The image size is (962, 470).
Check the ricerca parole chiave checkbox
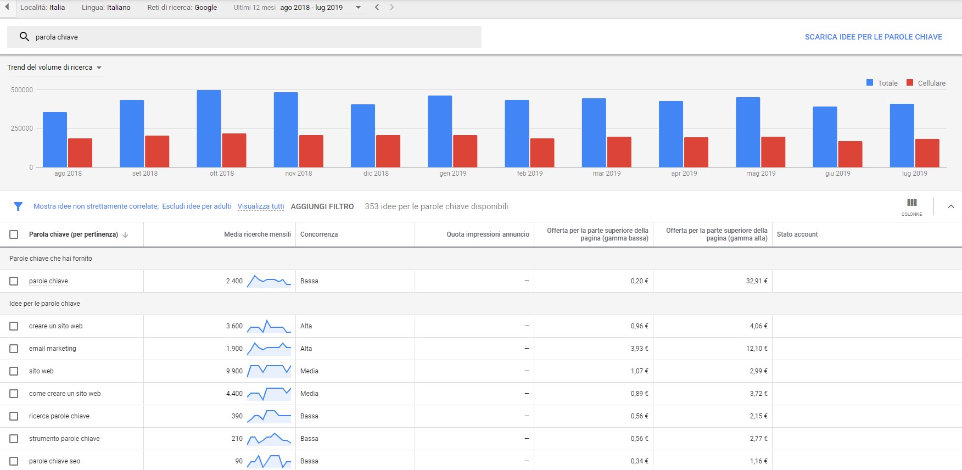[x=14, y=416]
